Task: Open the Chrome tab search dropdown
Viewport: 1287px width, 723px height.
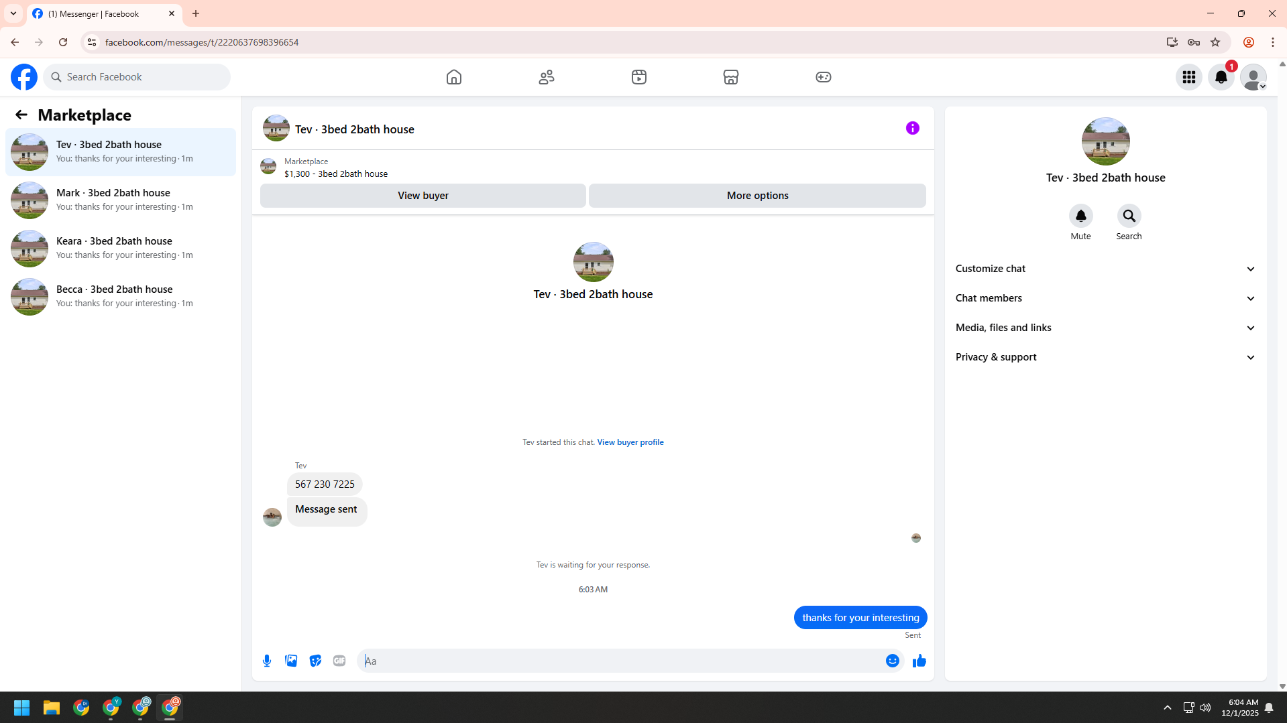Action: point(13,13)
